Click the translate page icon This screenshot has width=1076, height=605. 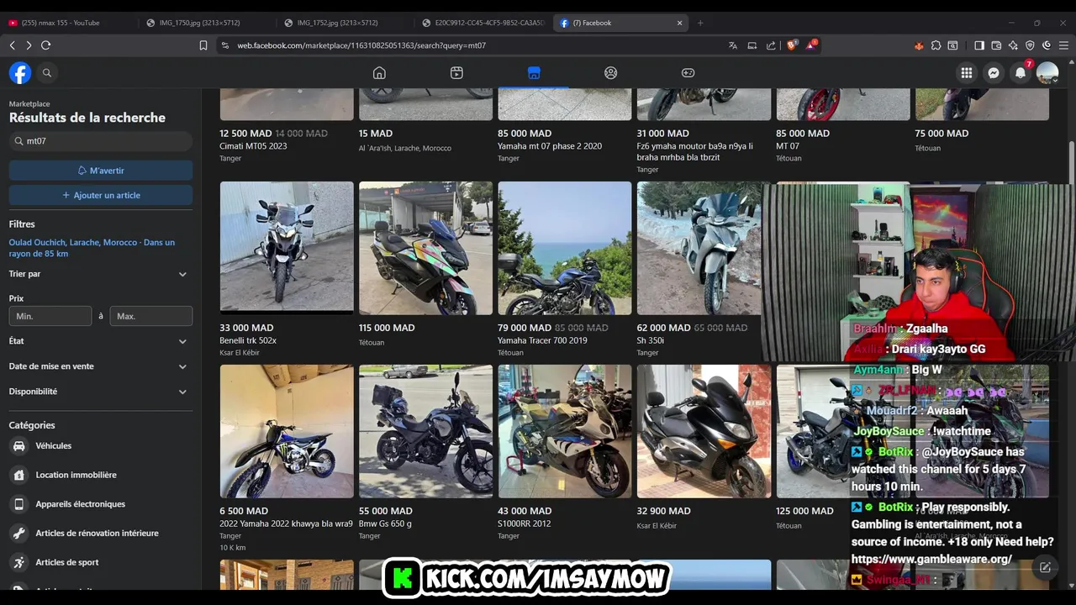[x=733, y=45]
